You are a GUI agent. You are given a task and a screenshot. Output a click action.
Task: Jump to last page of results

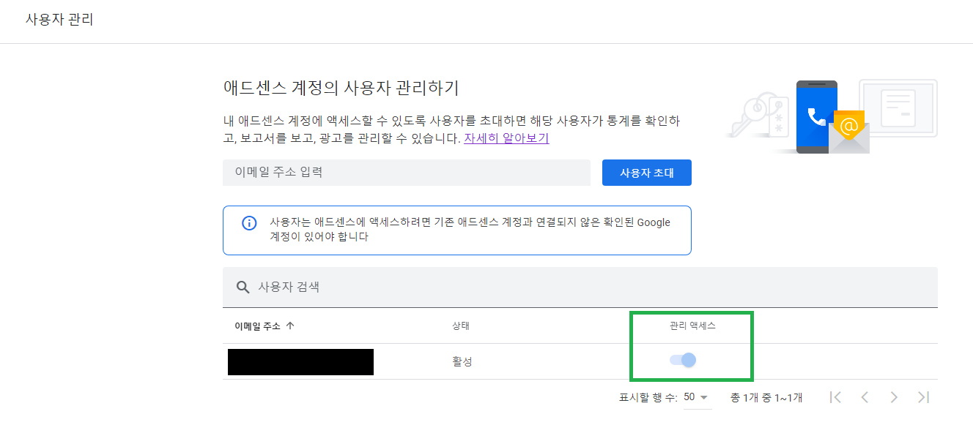(x=923, y=397)
